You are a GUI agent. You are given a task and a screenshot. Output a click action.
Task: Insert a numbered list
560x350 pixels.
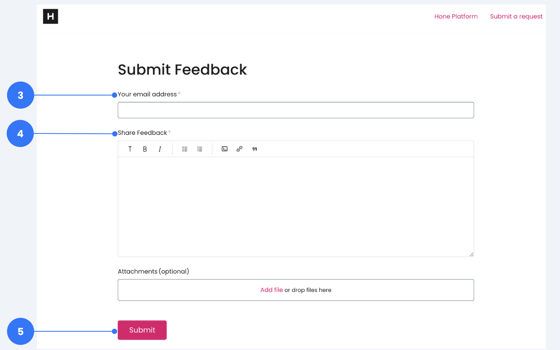pyautogui.click(x=200, y=149)
